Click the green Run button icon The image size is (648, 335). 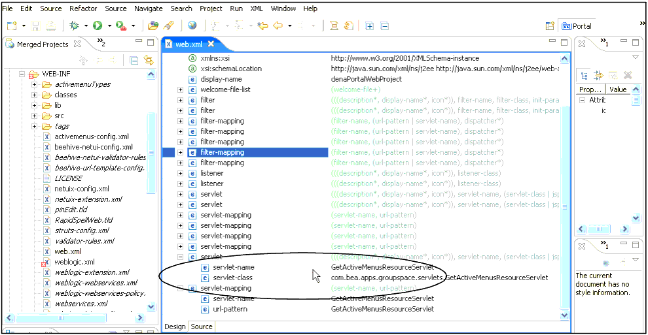(98, 26)
